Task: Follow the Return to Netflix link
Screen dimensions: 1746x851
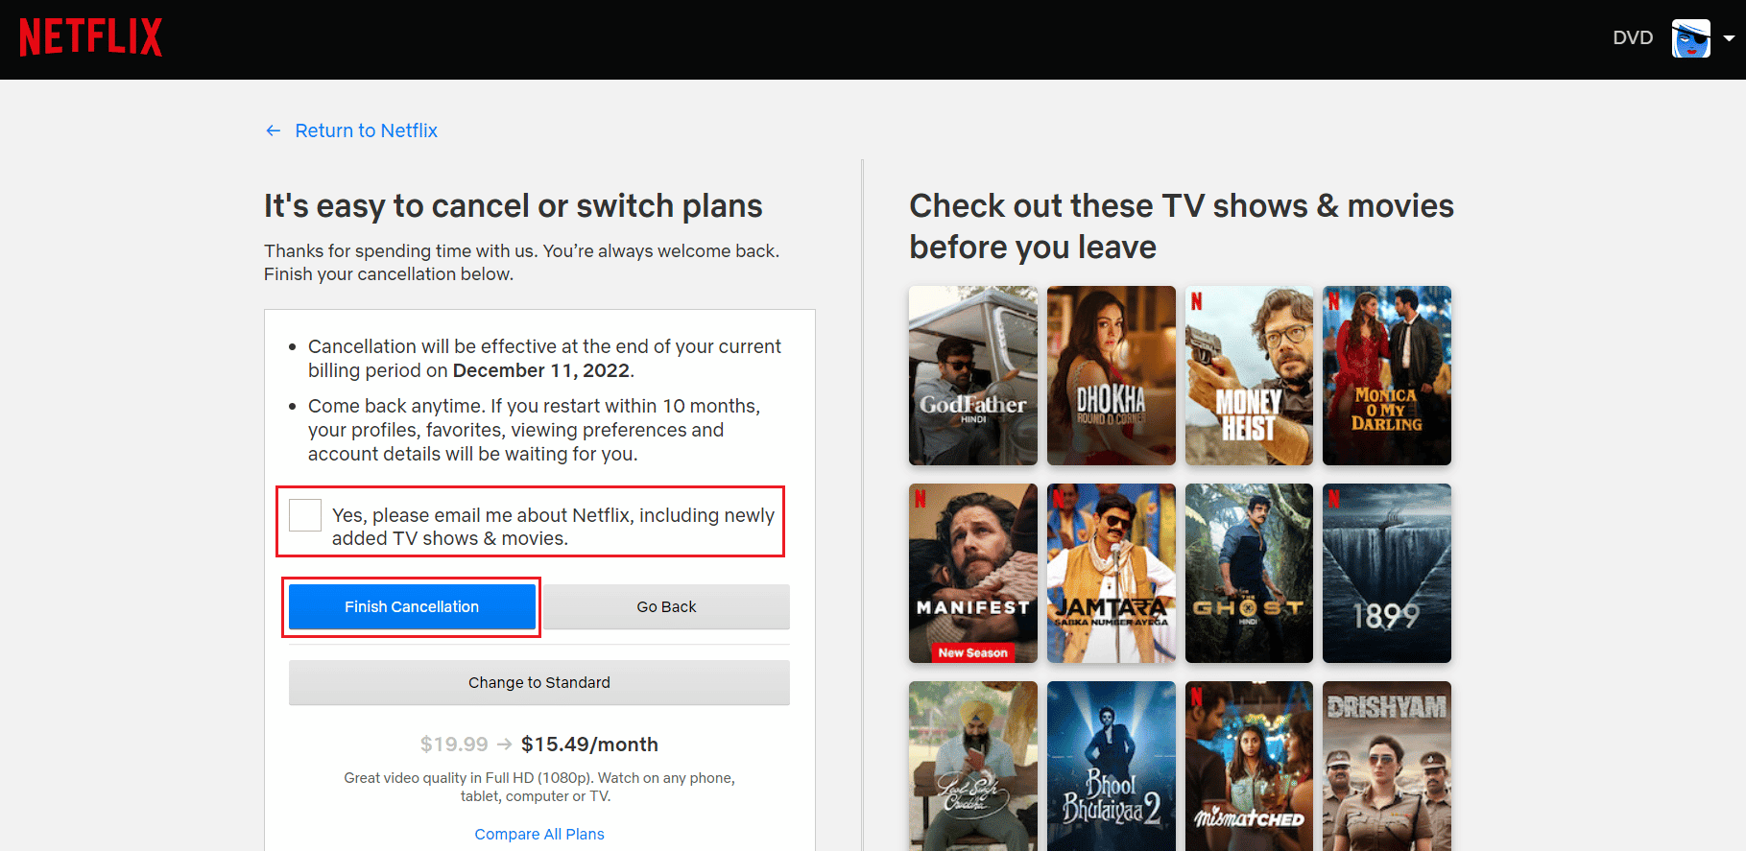Action: pos(366,130)
